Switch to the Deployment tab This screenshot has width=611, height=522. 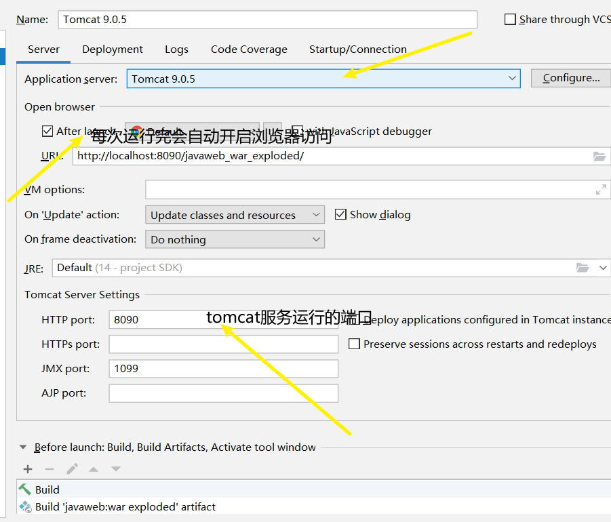112,49
